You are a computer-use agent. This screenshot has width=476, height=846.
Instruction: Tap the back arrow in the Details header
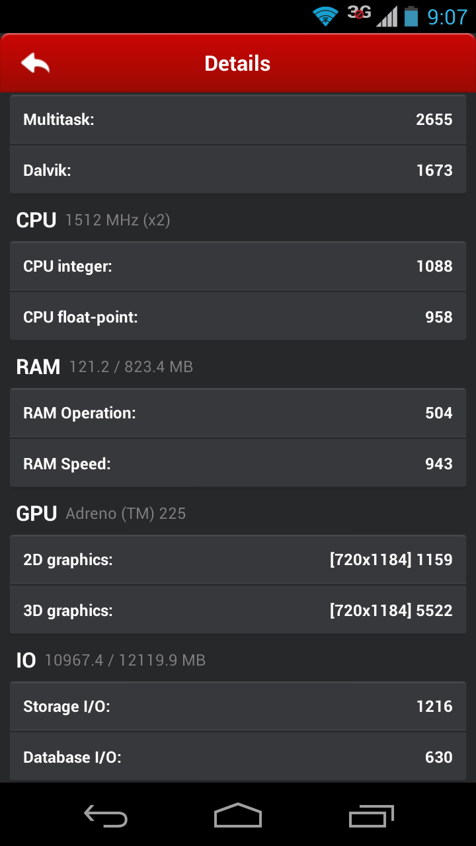pos(36,63)
